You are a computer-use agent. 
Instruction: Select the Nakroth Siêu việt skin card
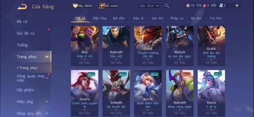coord(116,46)
